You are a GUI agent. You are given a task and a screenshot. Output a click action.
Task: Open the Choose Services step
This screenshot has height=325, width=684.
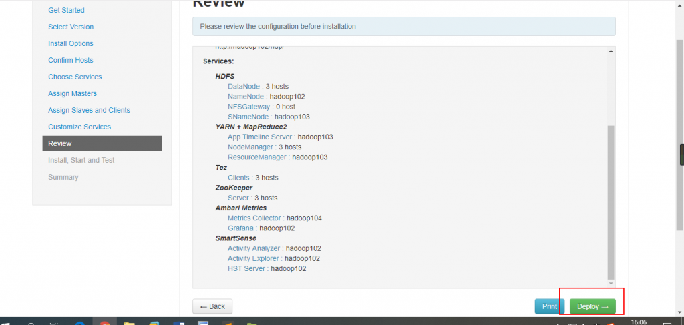point(75,77)
